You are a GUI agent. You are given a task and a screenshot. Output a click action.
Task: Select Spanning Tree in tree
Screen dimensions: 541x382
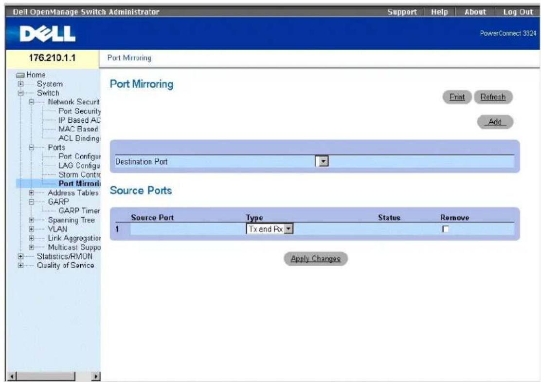tap(72, 220)
